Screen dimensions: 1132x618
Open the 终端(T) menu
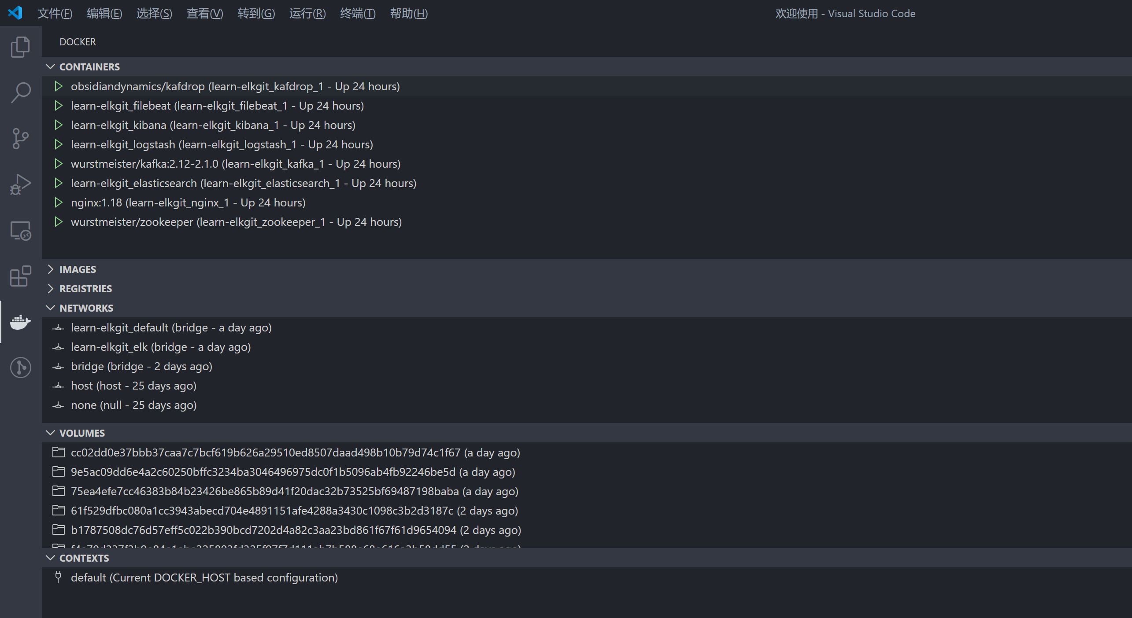[358, 14]
